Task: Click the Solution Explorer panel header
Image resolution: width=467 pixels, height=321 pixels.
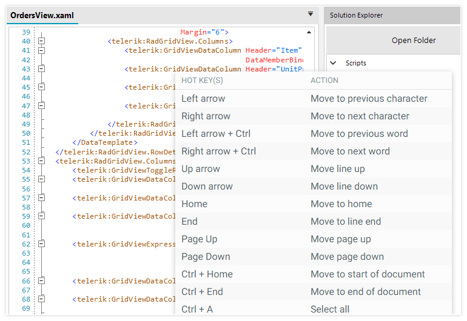Action: coord(392,15)
